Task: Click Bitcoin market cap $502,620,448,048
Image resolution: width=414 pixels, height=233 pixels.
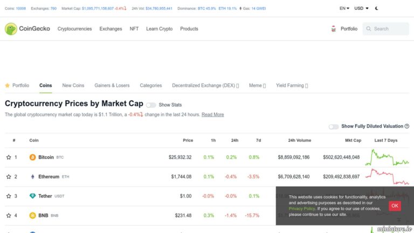Action: (341, 157)
